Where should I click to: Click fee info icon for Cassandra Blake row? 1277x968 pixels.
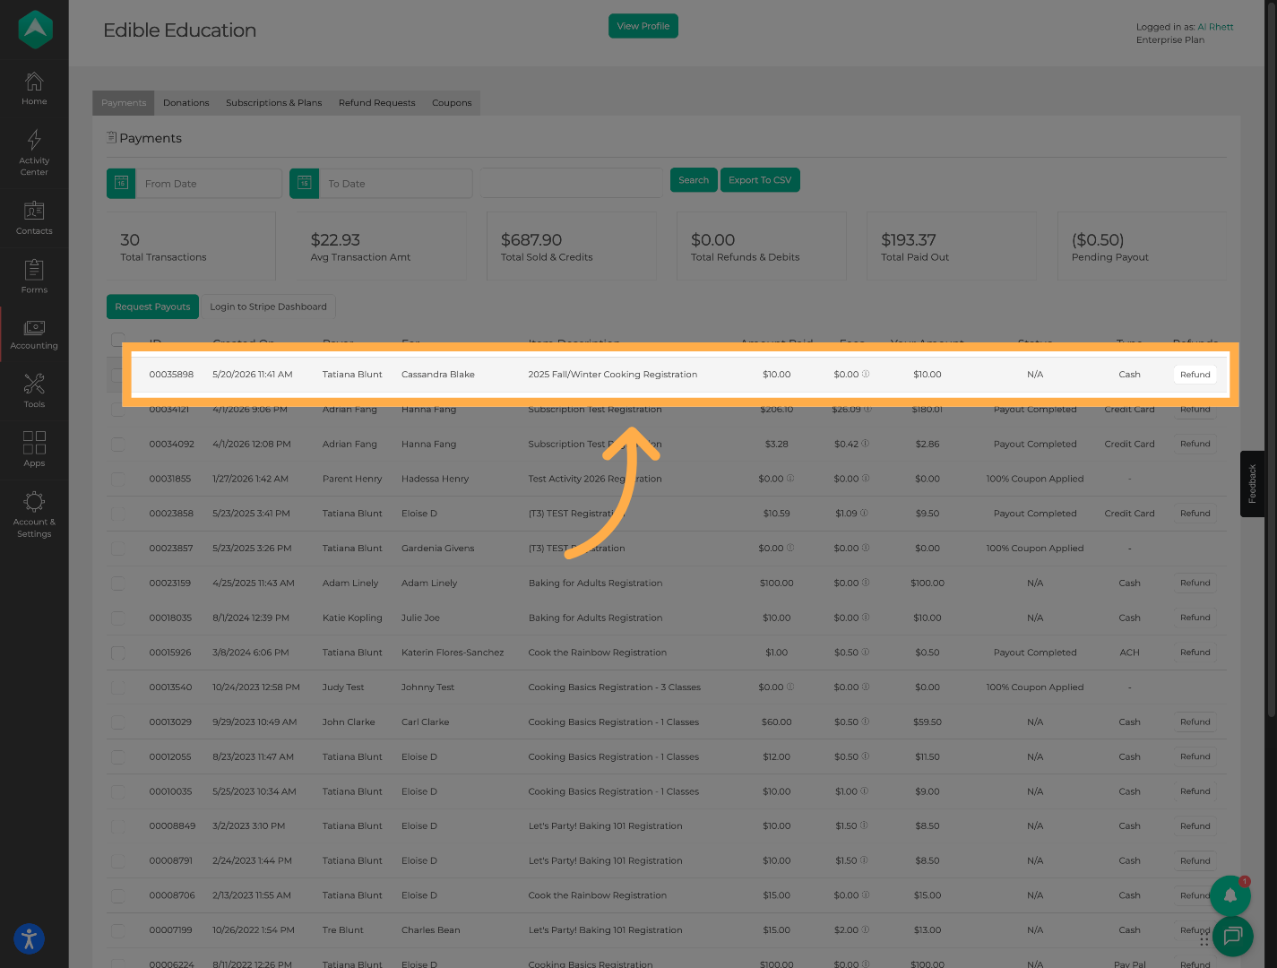865,374
